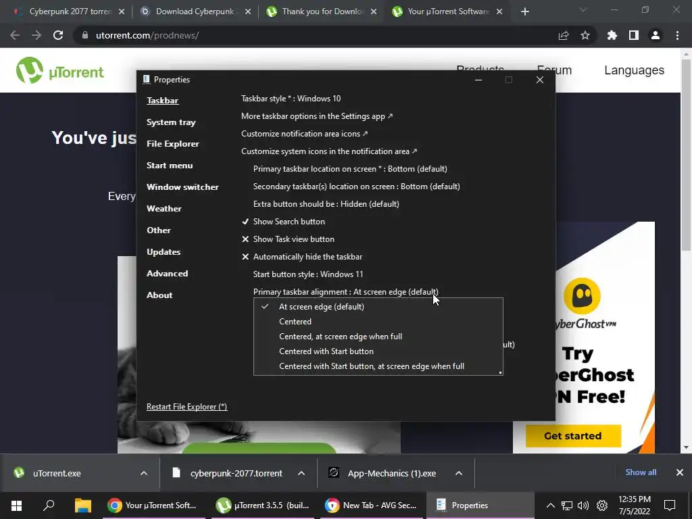
Task: Open the Chrome extensions puzzle icon
Action: coord(612,35)
